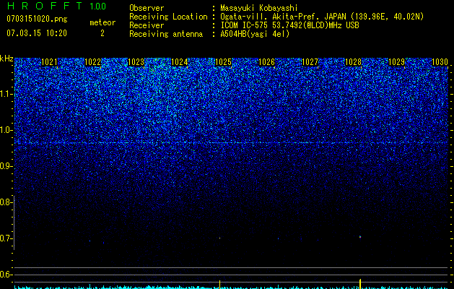Click the meteor echo dot near 1028

pyautogui.click(x=360, y=237)
